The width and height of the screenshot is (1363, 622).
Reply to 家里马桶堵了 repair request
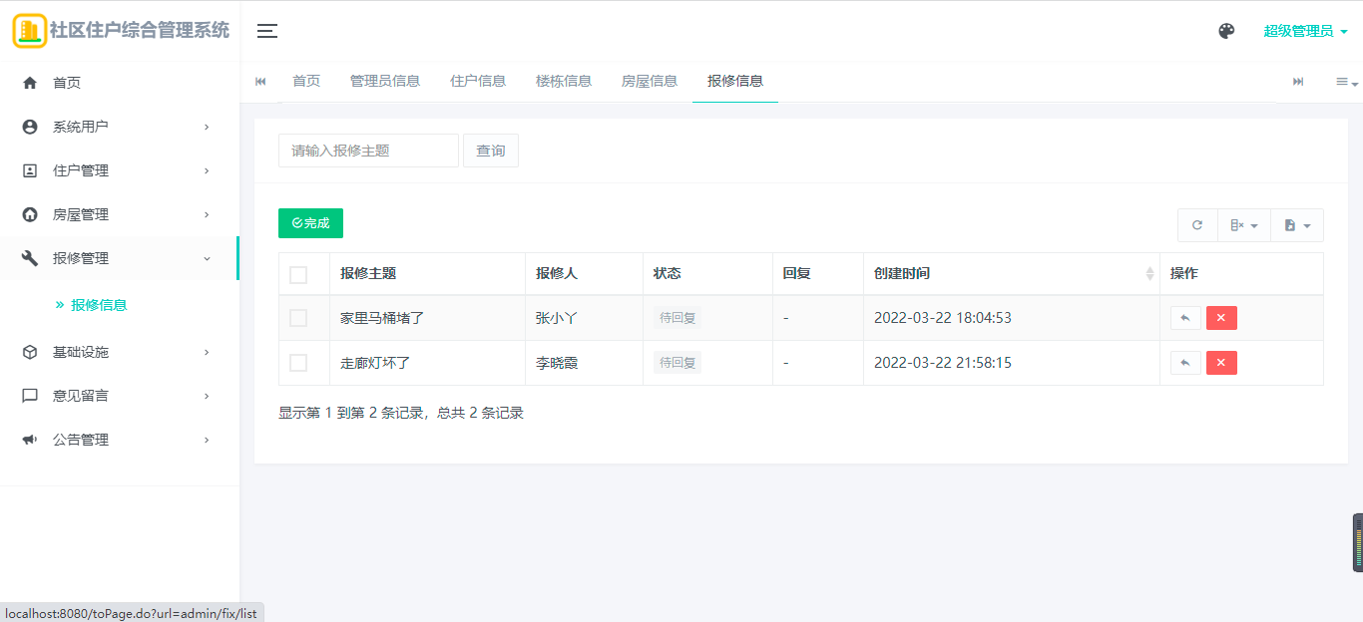tap(1185, 318)
